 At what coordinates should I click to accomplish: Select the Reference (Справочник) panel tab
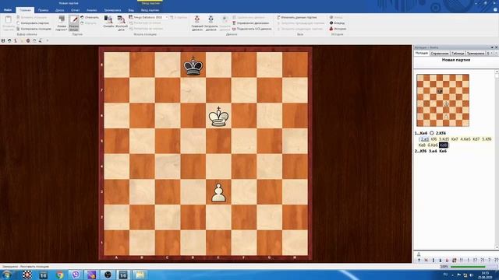coord(440,54)
